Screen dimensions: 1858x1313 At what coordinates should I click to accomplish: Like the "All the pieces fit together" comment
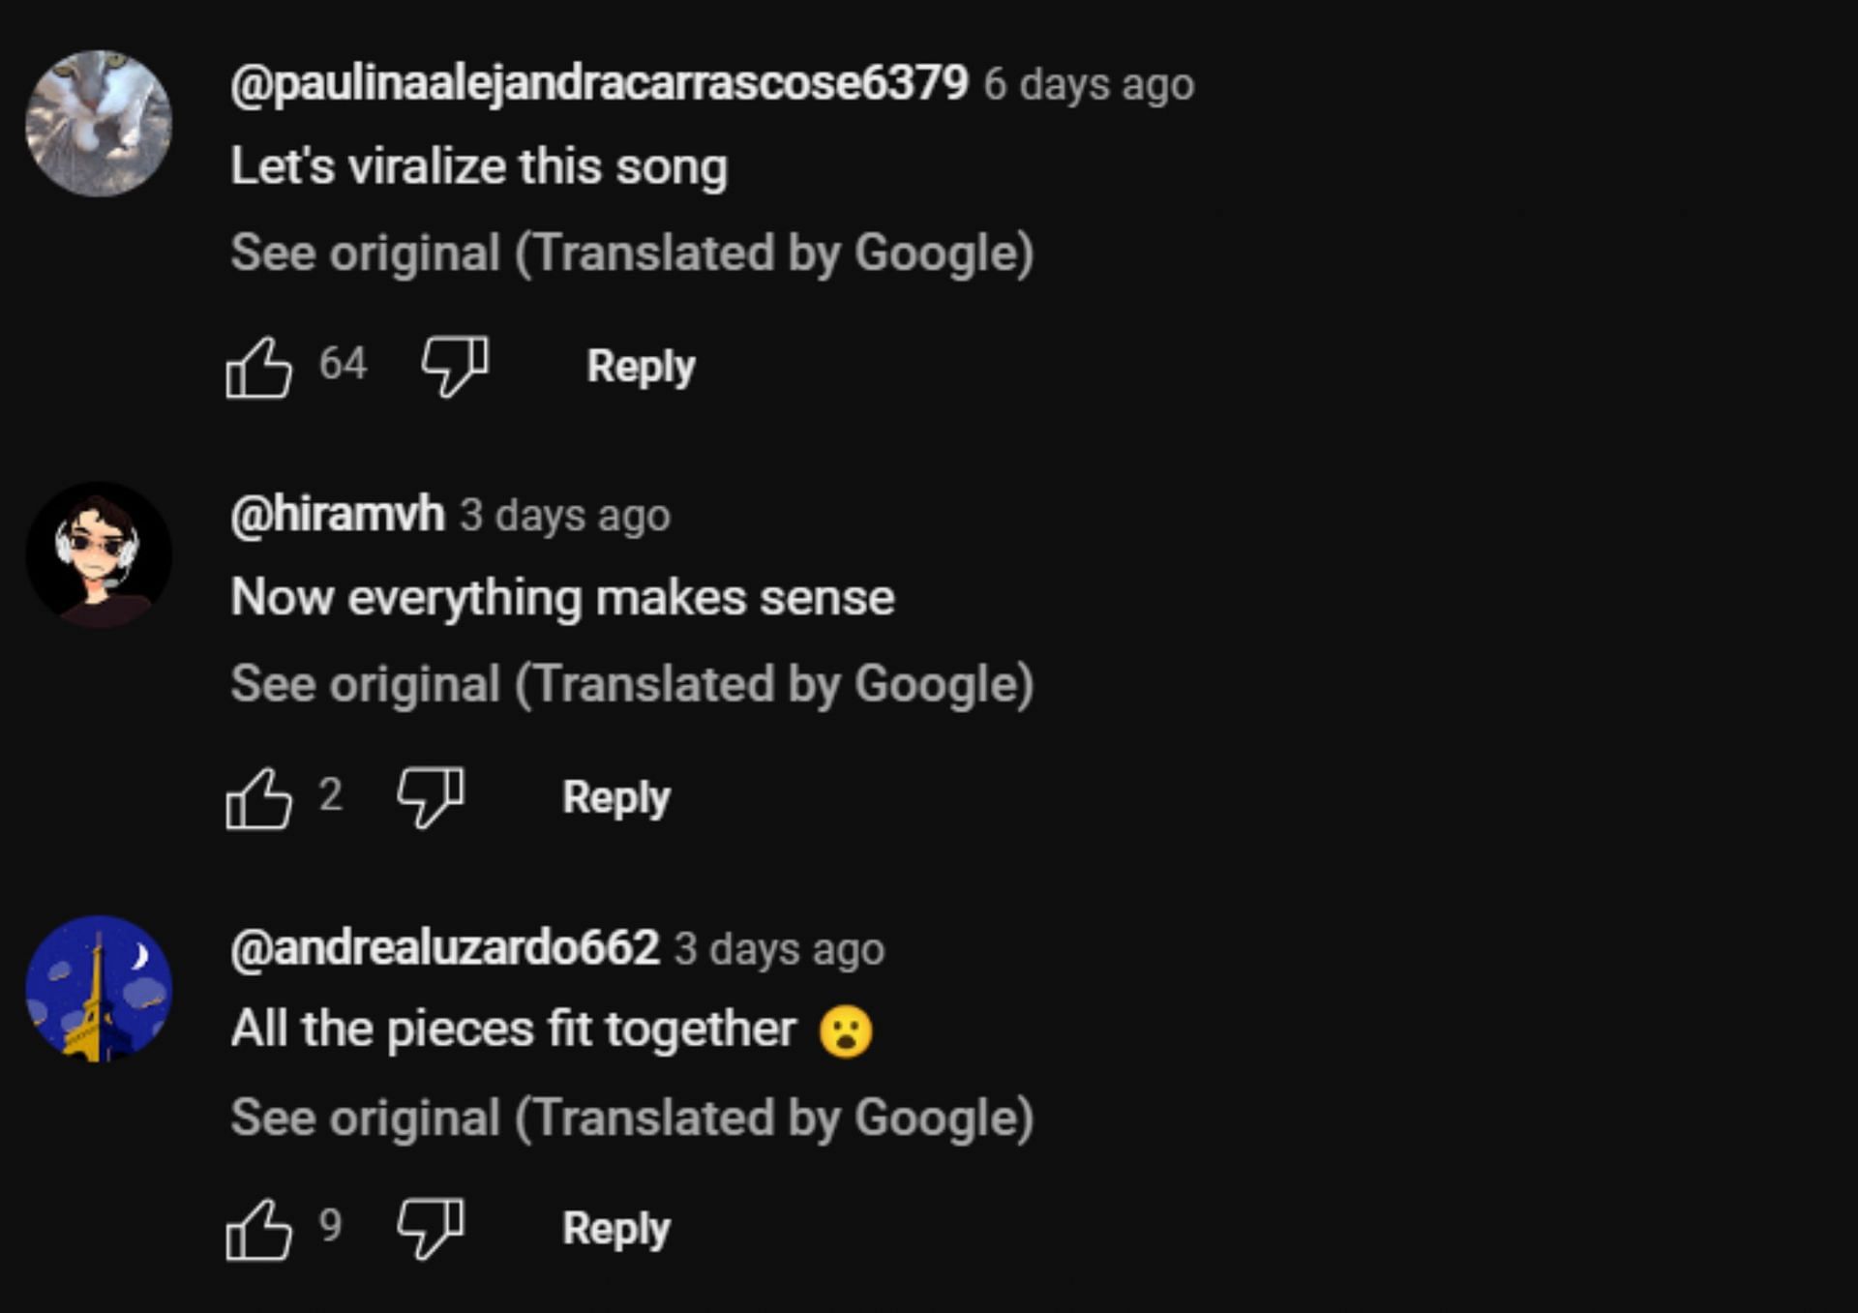[x=258, y=1230]
